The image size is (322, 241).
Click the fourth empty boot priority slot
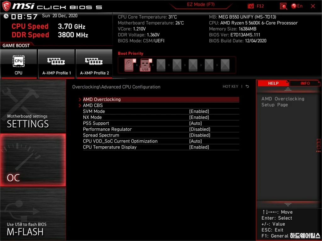209,65
